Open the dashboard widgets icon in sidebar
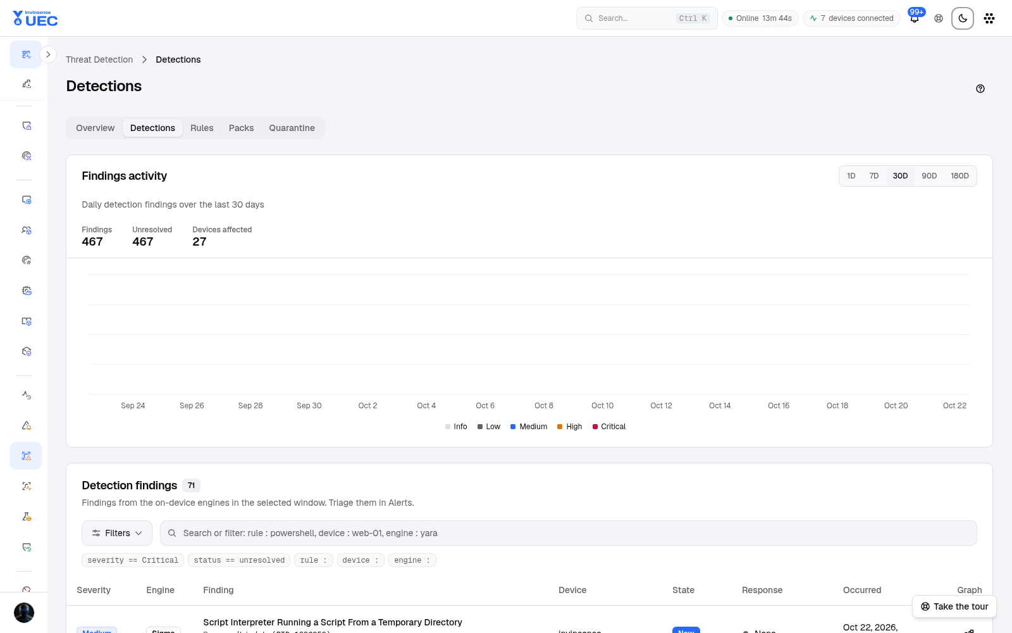Screen dimensions: 1012x633 coord(26,54)
